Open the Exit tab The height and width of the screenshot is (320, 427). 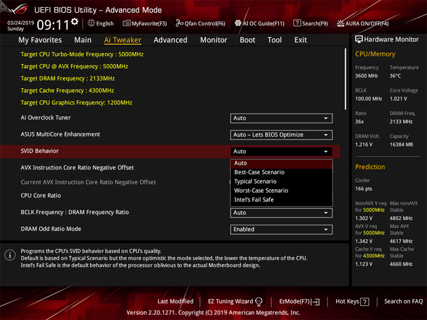coord(301,40)
